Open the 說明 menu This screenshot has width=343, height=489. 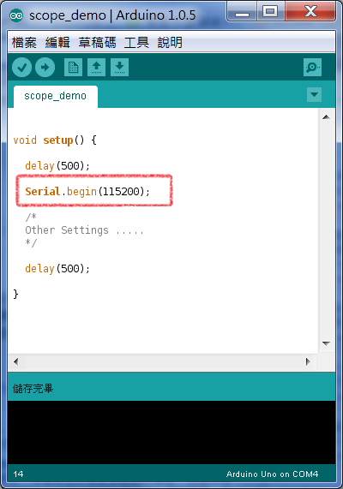click(170, 43)
